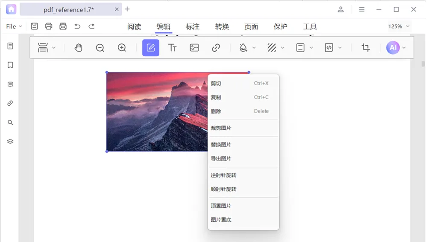Switch to the 阅读 tab
427x242 pixels.
pos(134,26)
